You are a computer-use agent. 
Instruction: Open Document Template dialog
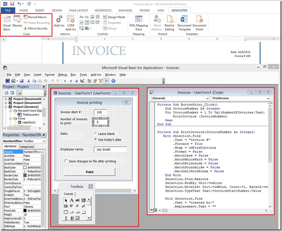tap(184, 23)
